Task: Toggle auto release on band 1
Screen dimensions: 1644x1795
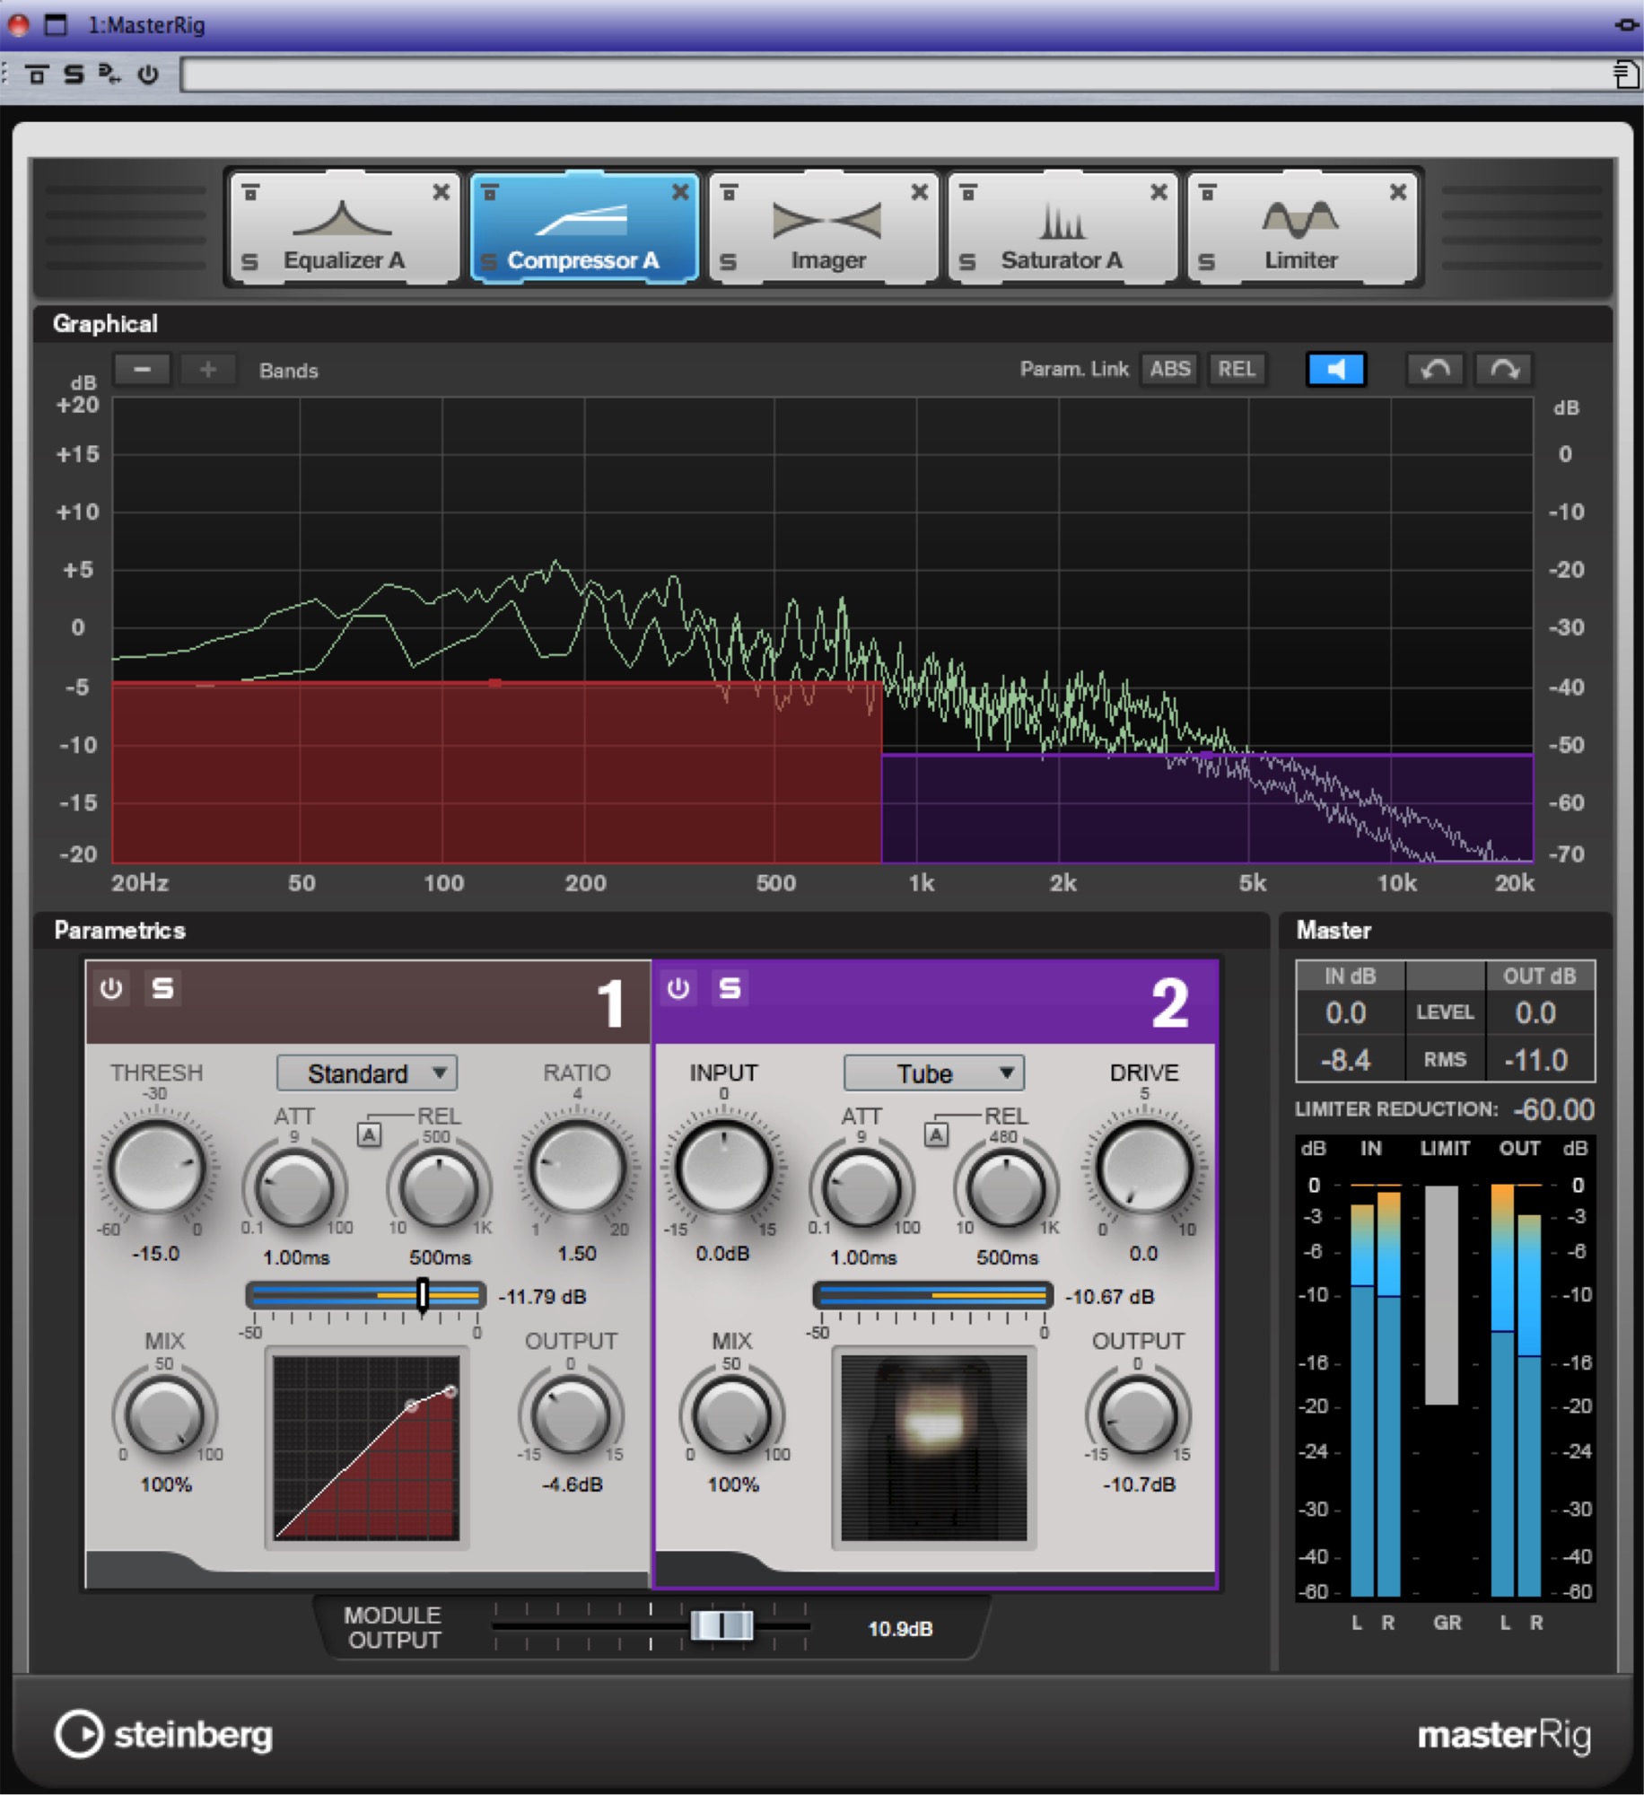Action: coord(369,1134)
